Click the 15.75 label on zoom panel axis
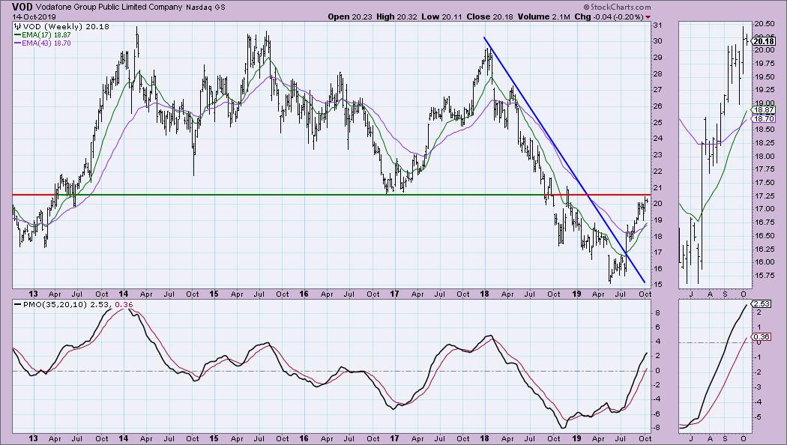 [x=765, y=276]
